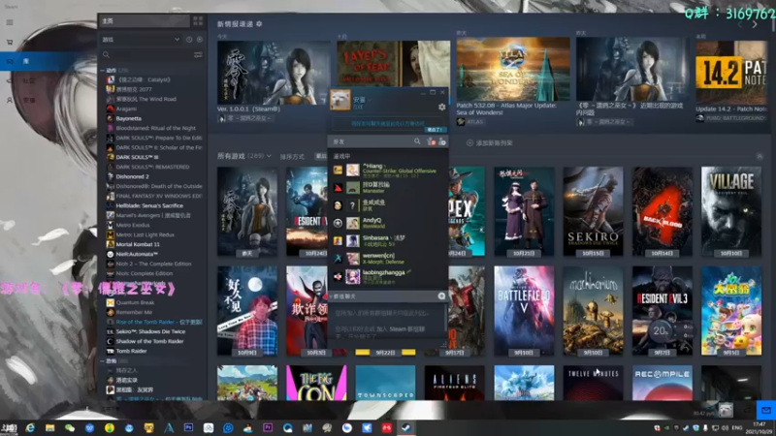The image size is (776, 436).
Task: Collapse the first game category in sidebar
Action: (103, 70)
